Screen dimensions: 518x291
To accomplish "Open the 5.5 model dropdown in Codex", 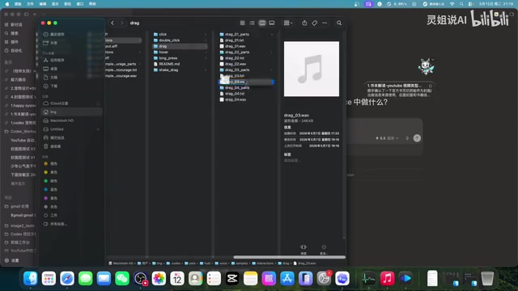I will [387, 138].
